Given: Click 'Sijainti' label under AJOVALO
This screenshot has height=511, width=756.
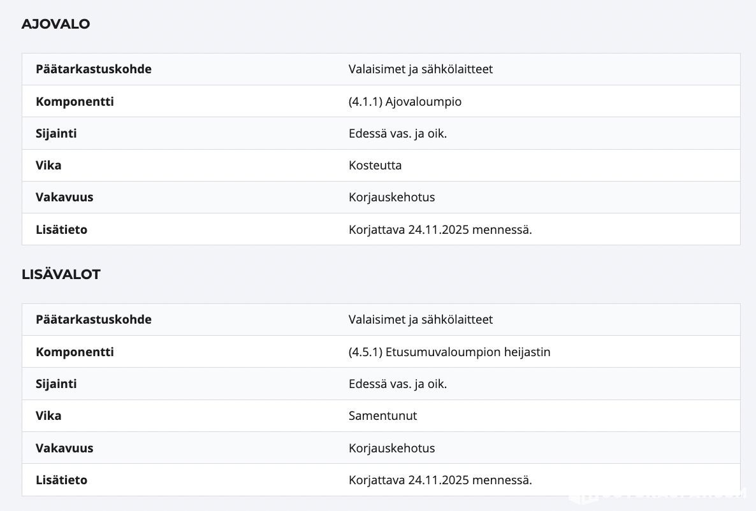Looking at the screenshot, I should click(x=56, y=134).
